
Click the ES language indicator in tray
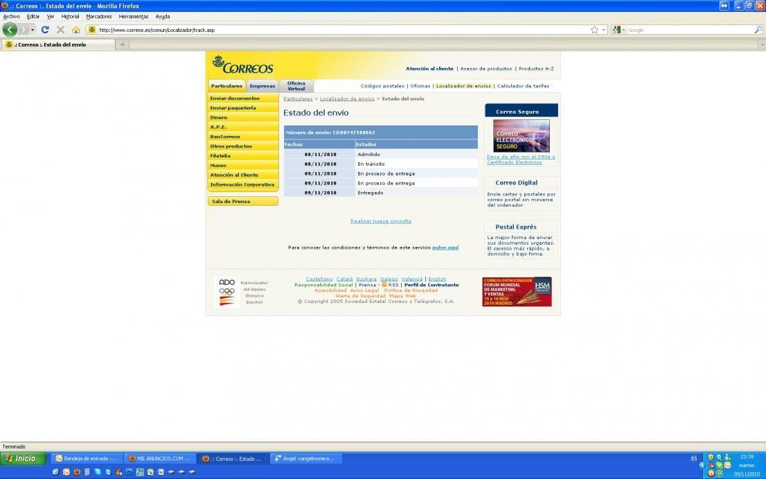(x=694, y=458)
